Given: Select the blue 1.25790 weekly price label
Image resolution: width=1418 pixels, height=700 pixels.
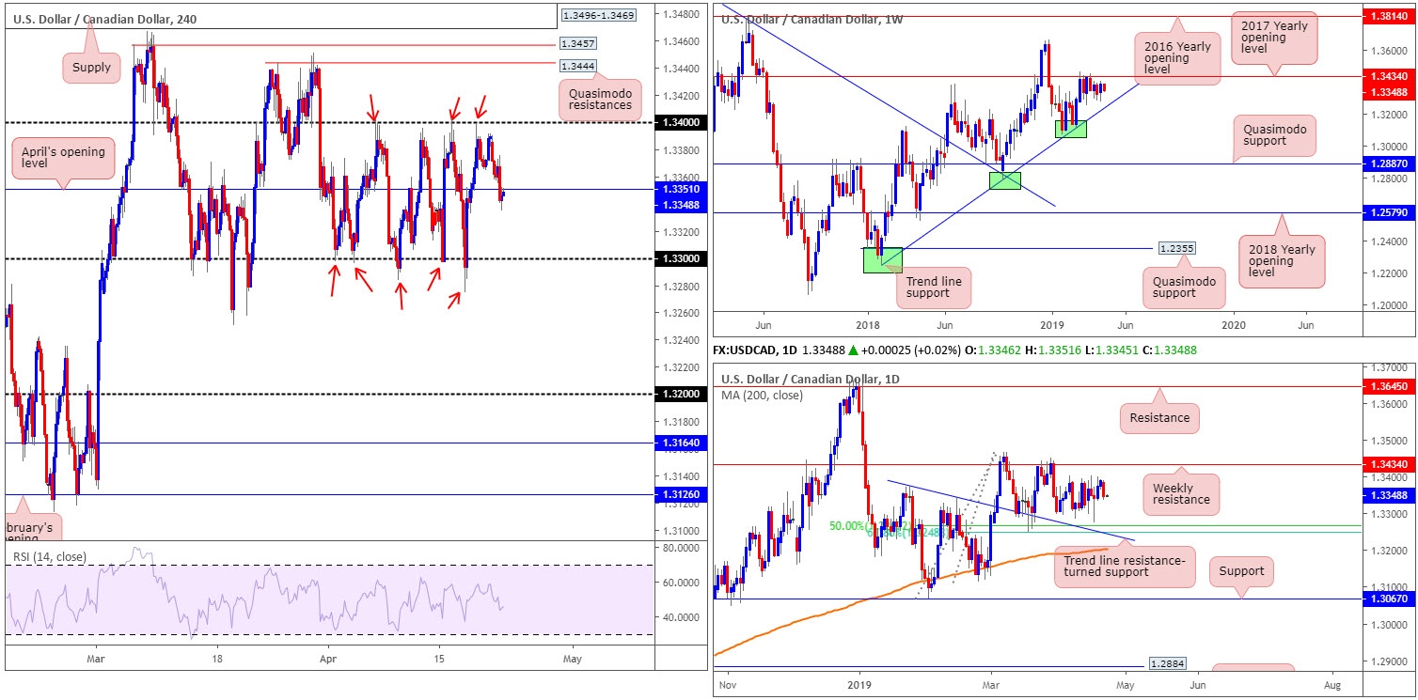Looking at the screenshot, I should tap(1390, 212).
